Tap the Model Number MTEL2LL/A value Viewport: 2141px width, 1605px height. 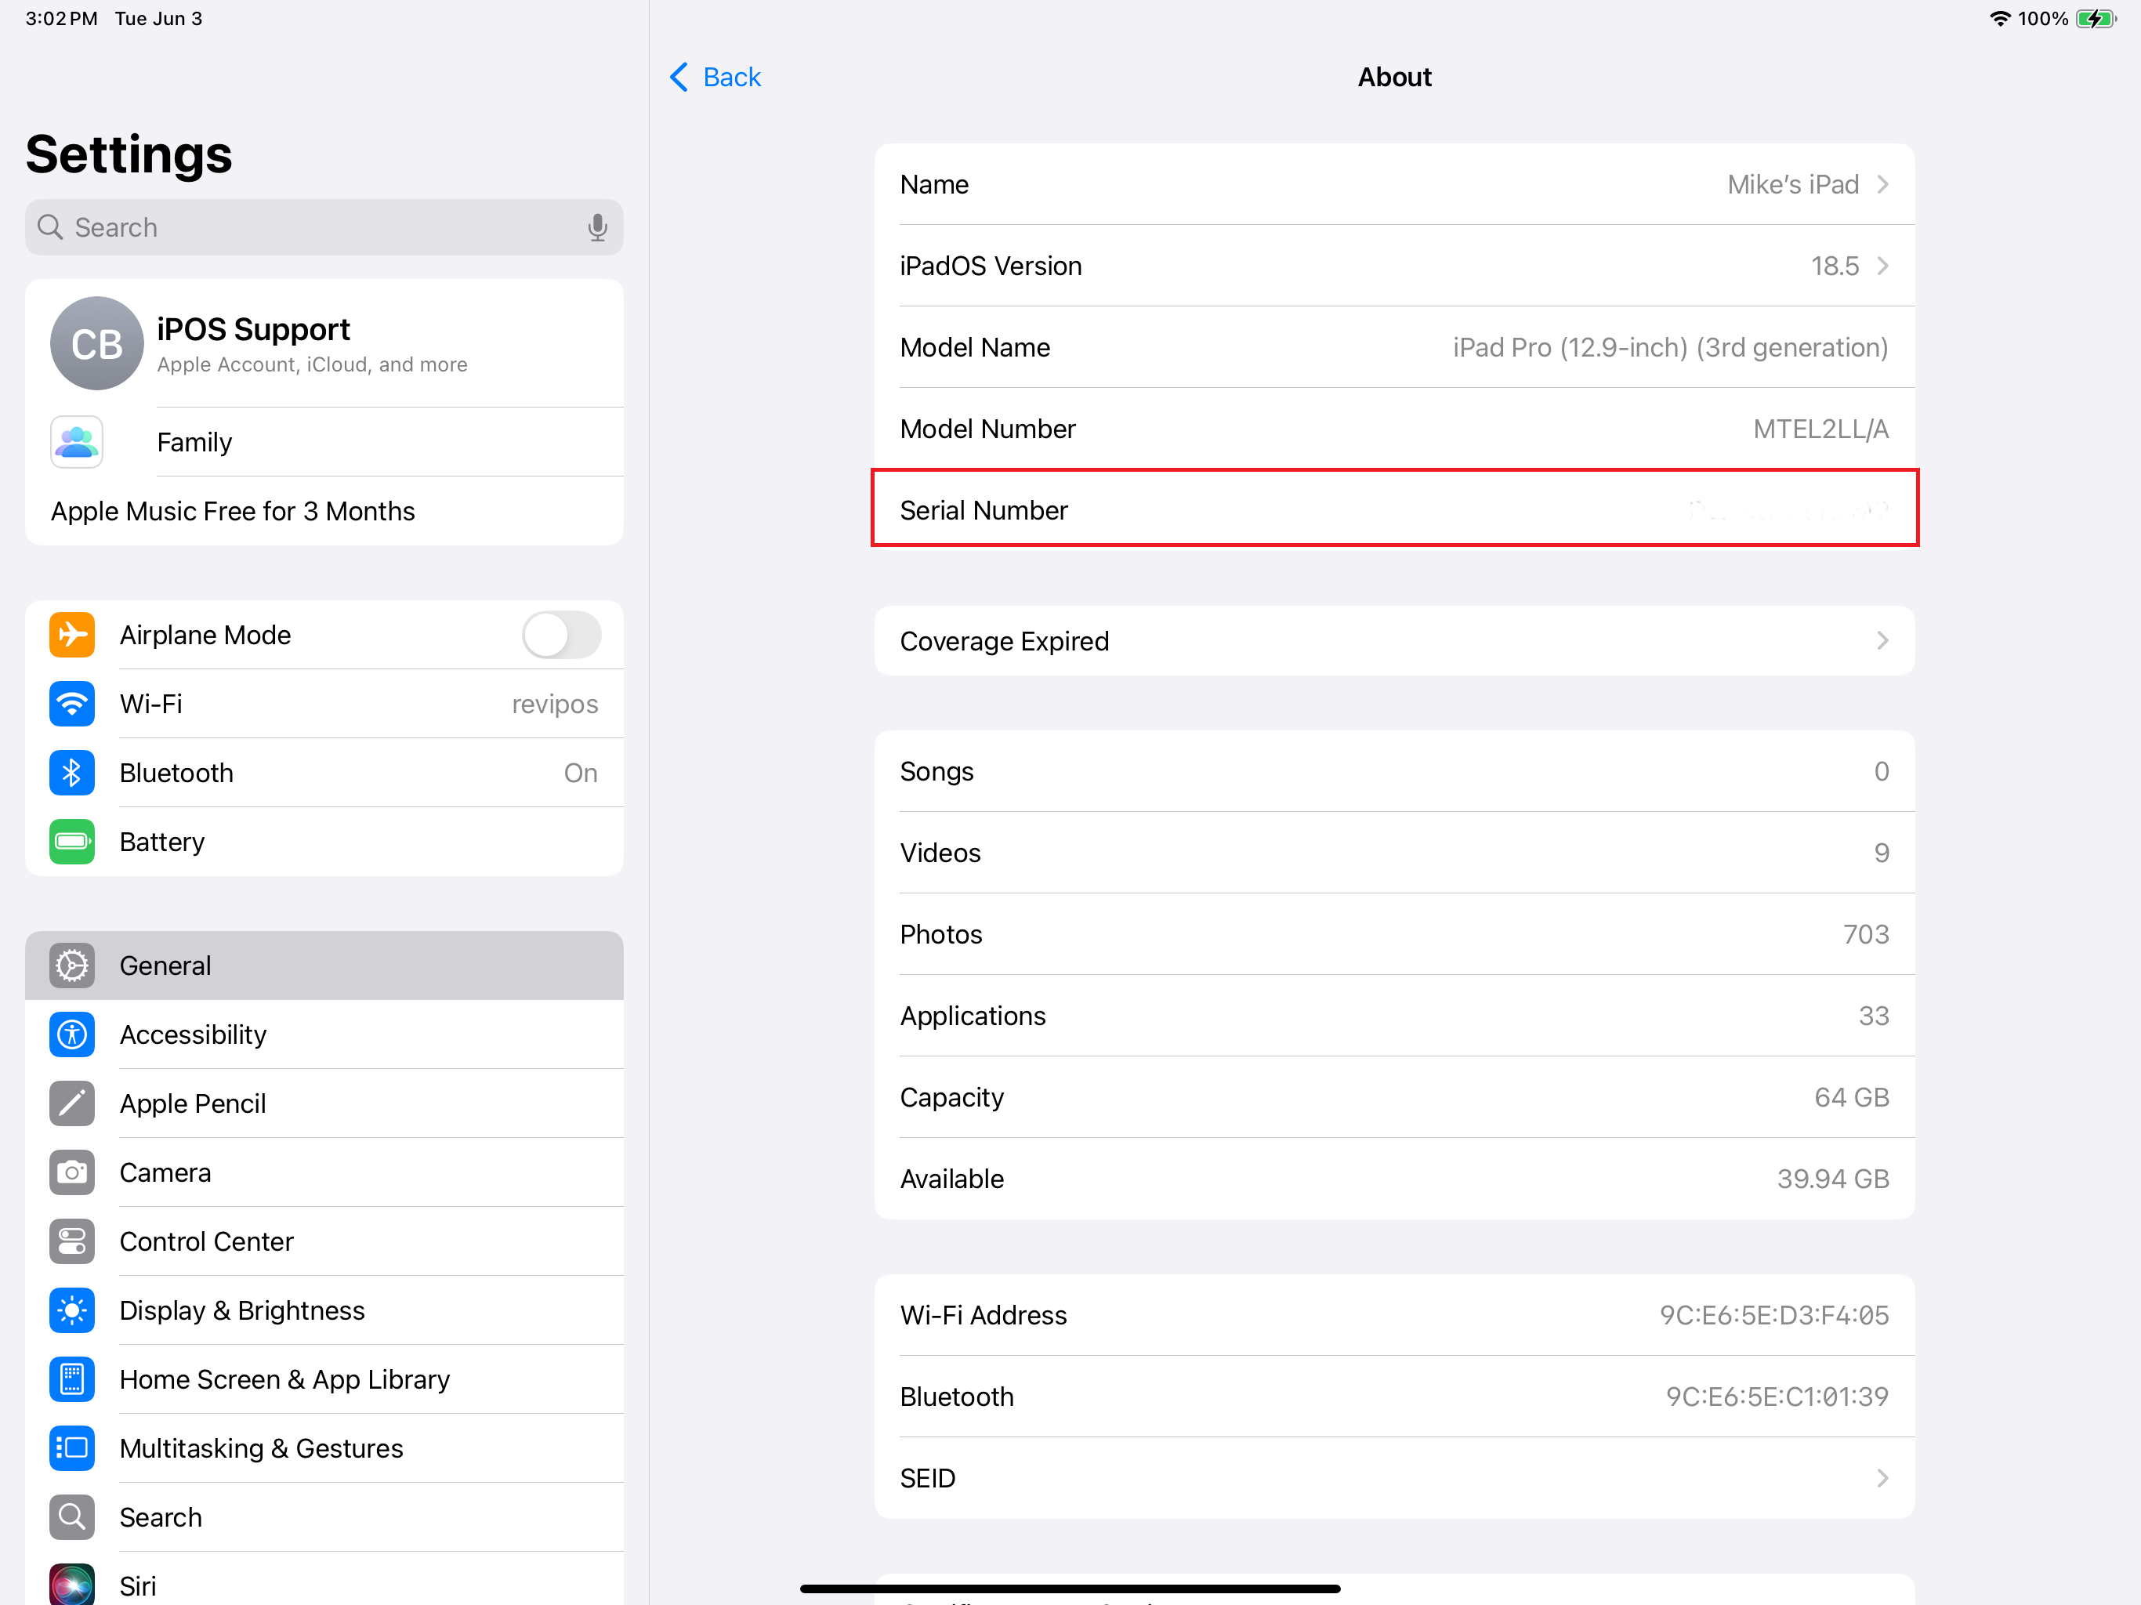click(1820, 429)
